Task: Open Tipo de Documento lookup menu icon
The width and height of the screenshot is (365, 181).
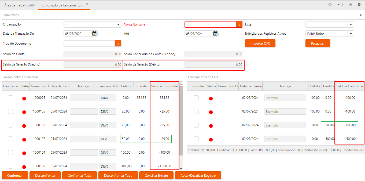Action: tap(118, 43)
